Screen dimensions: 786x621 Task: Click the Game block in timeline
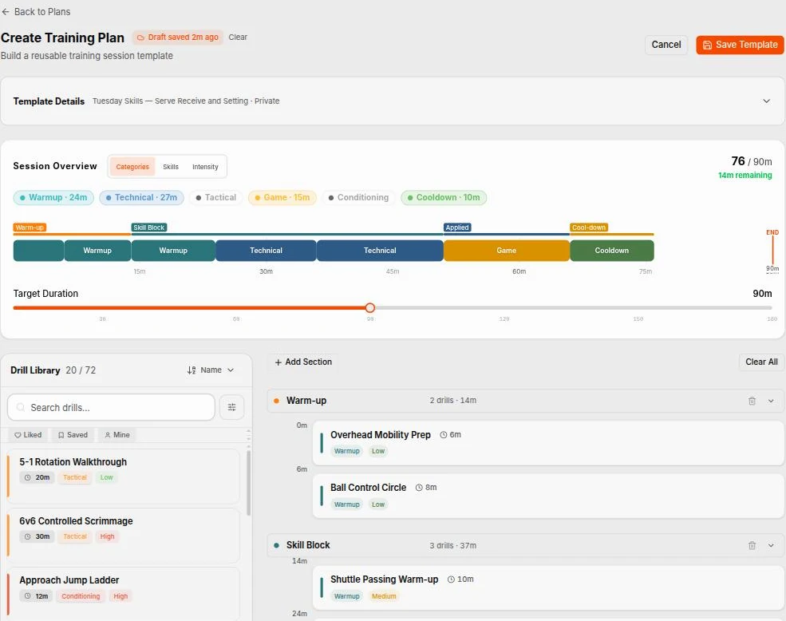[x=506, y=251]
